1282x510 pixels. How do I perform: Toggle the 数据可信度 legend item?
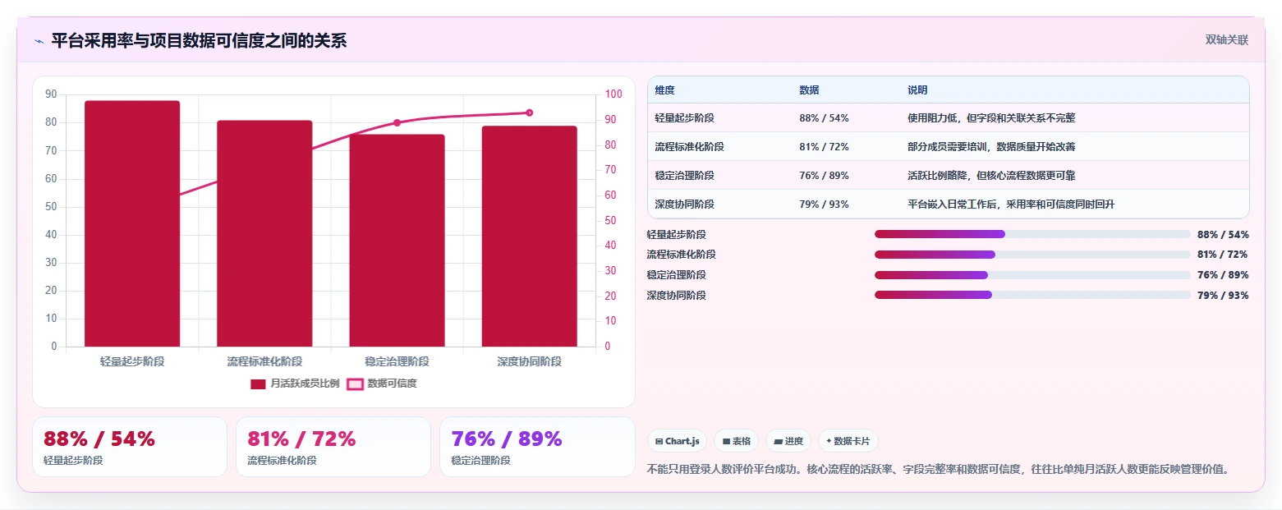pos(382,384)
